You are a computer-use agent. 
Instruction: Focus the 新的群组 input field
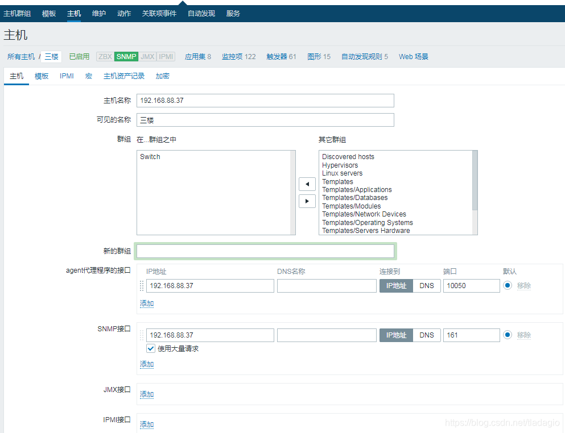(265, 251)
